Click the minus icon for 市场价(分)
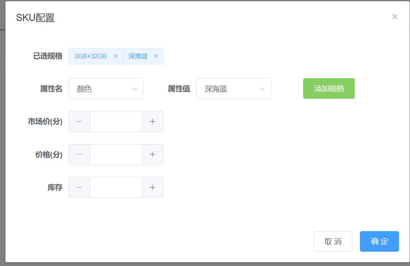 click(x=79, y=121)
